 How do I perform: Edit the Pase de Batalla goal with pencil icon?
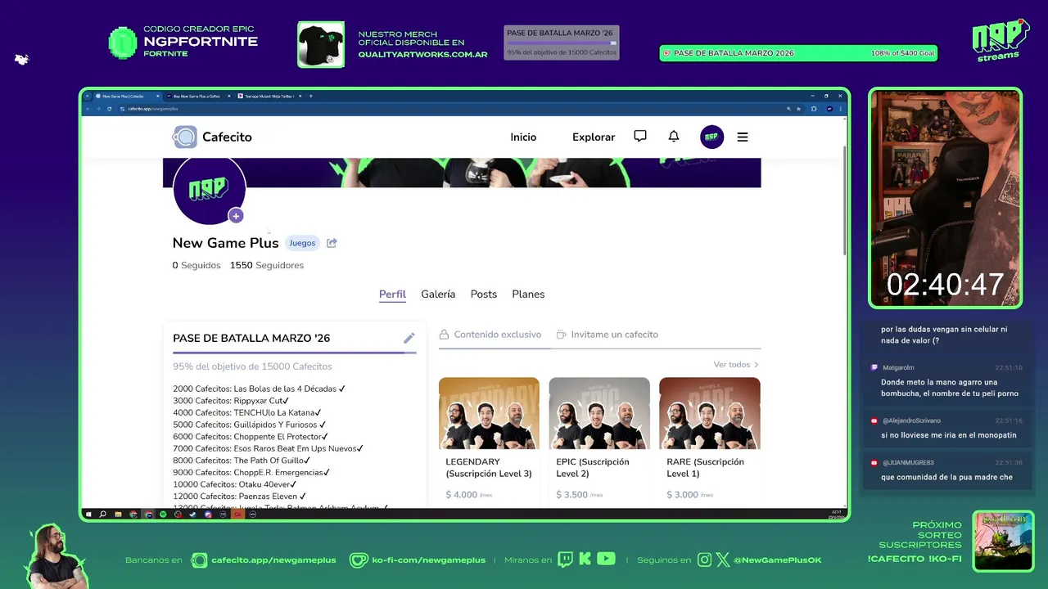[409, 338]
